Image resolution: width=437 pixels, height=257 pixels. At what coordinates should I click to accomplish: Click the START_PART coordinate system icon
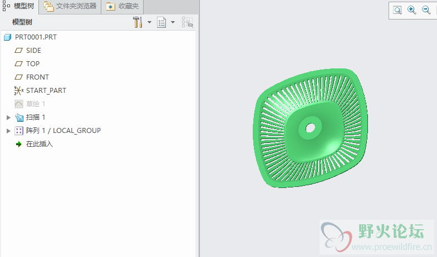click(x=18, y=91)
